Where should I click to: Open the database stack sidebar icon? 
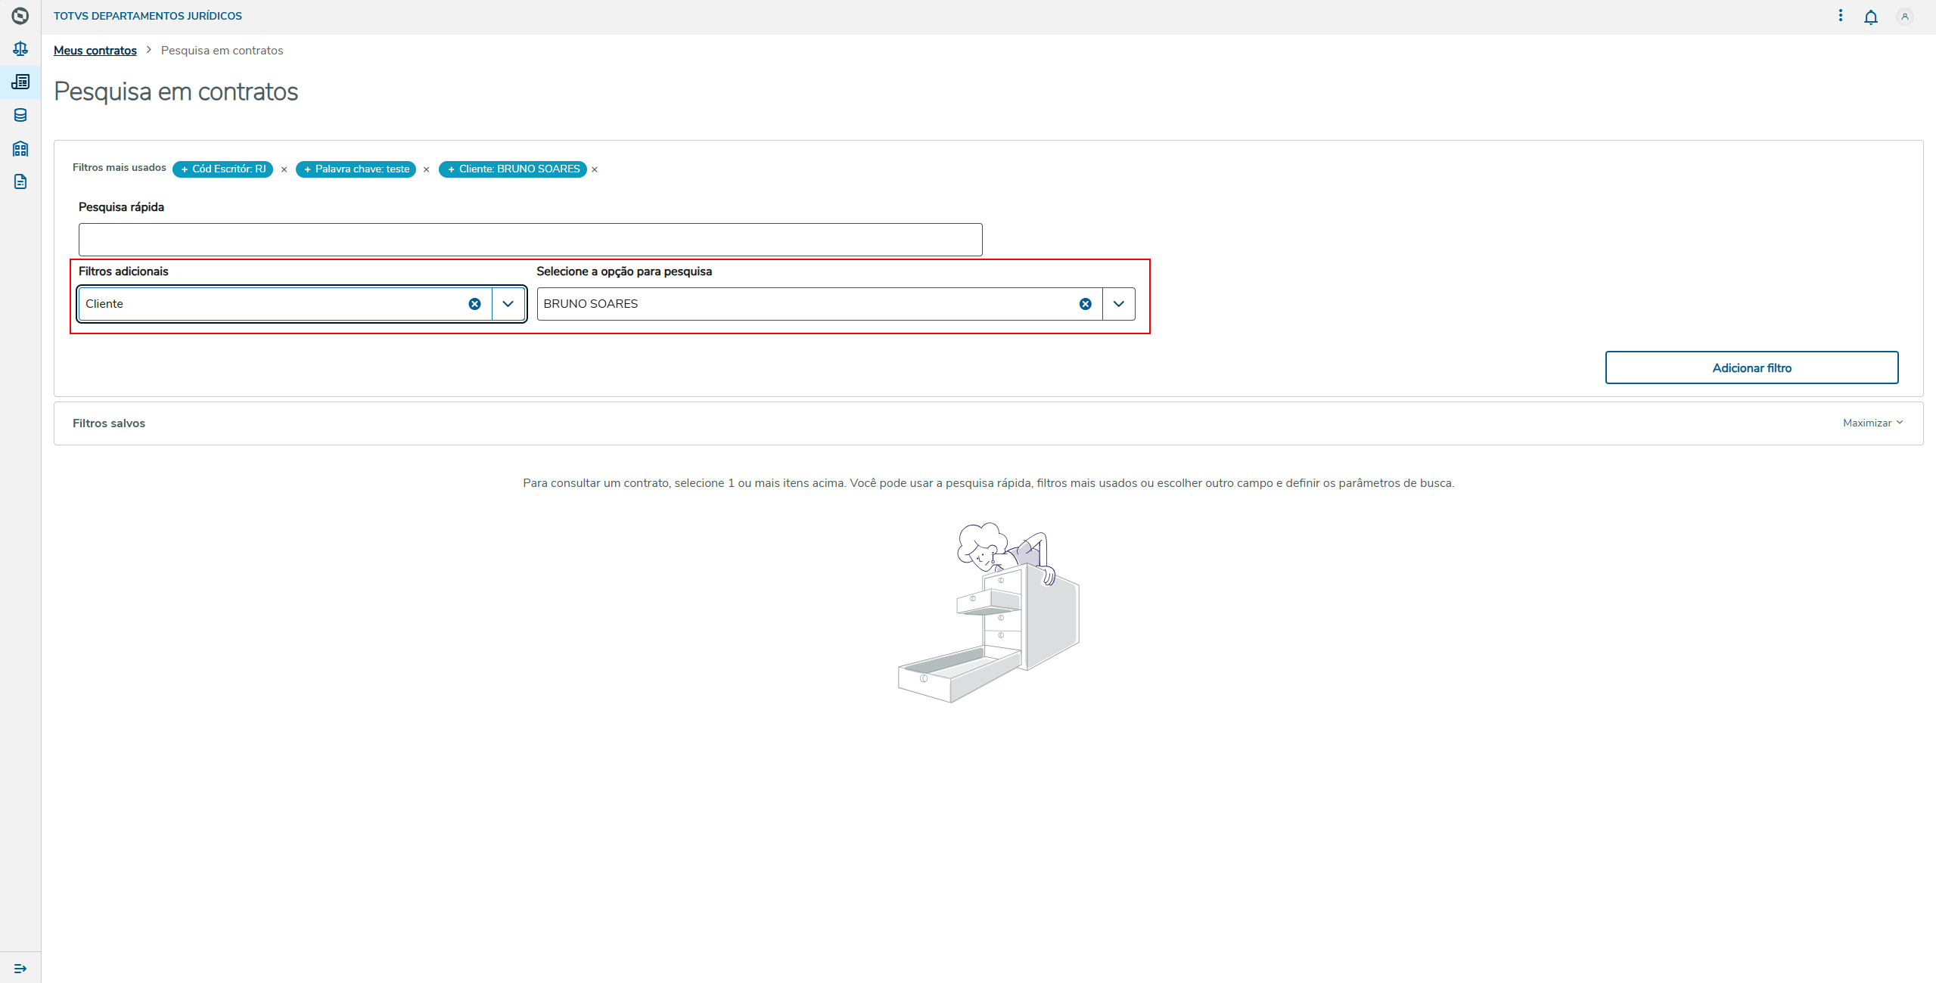click(20, 115)
